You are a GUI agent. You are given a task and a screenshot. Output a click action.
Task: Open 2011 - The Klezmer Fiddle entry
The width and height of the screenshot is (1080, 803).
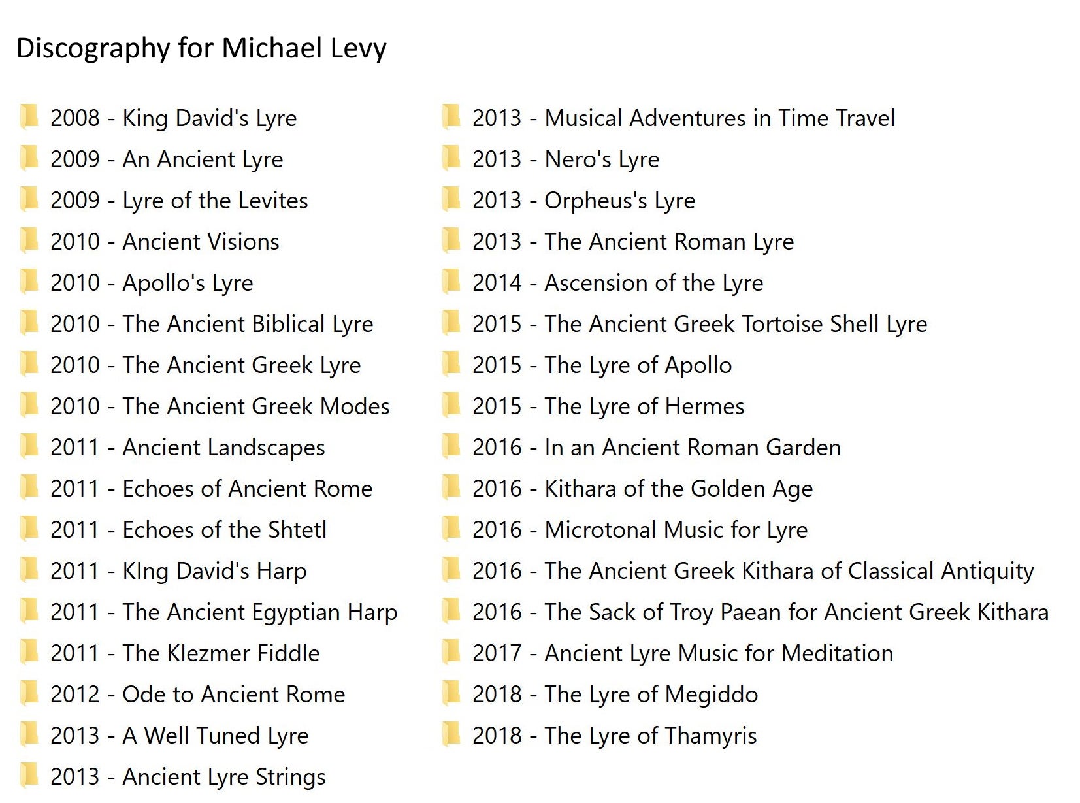[185, 653]
